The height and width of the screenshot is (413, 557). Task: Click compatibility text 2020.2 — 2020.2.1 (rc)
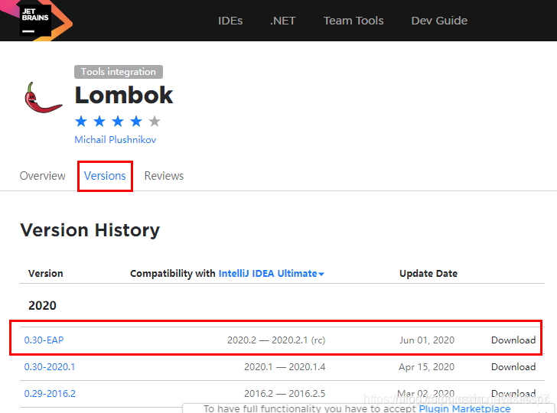tap(276, 340)
